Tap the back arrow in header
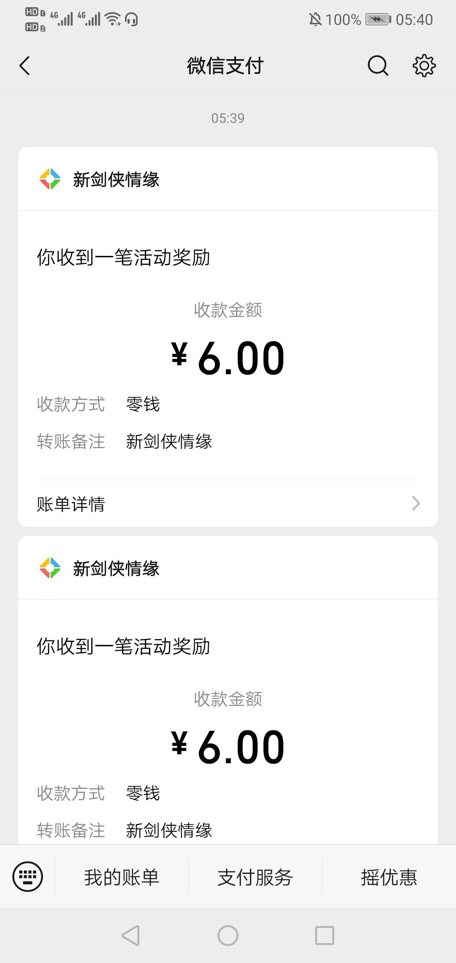 coord(25,66)
